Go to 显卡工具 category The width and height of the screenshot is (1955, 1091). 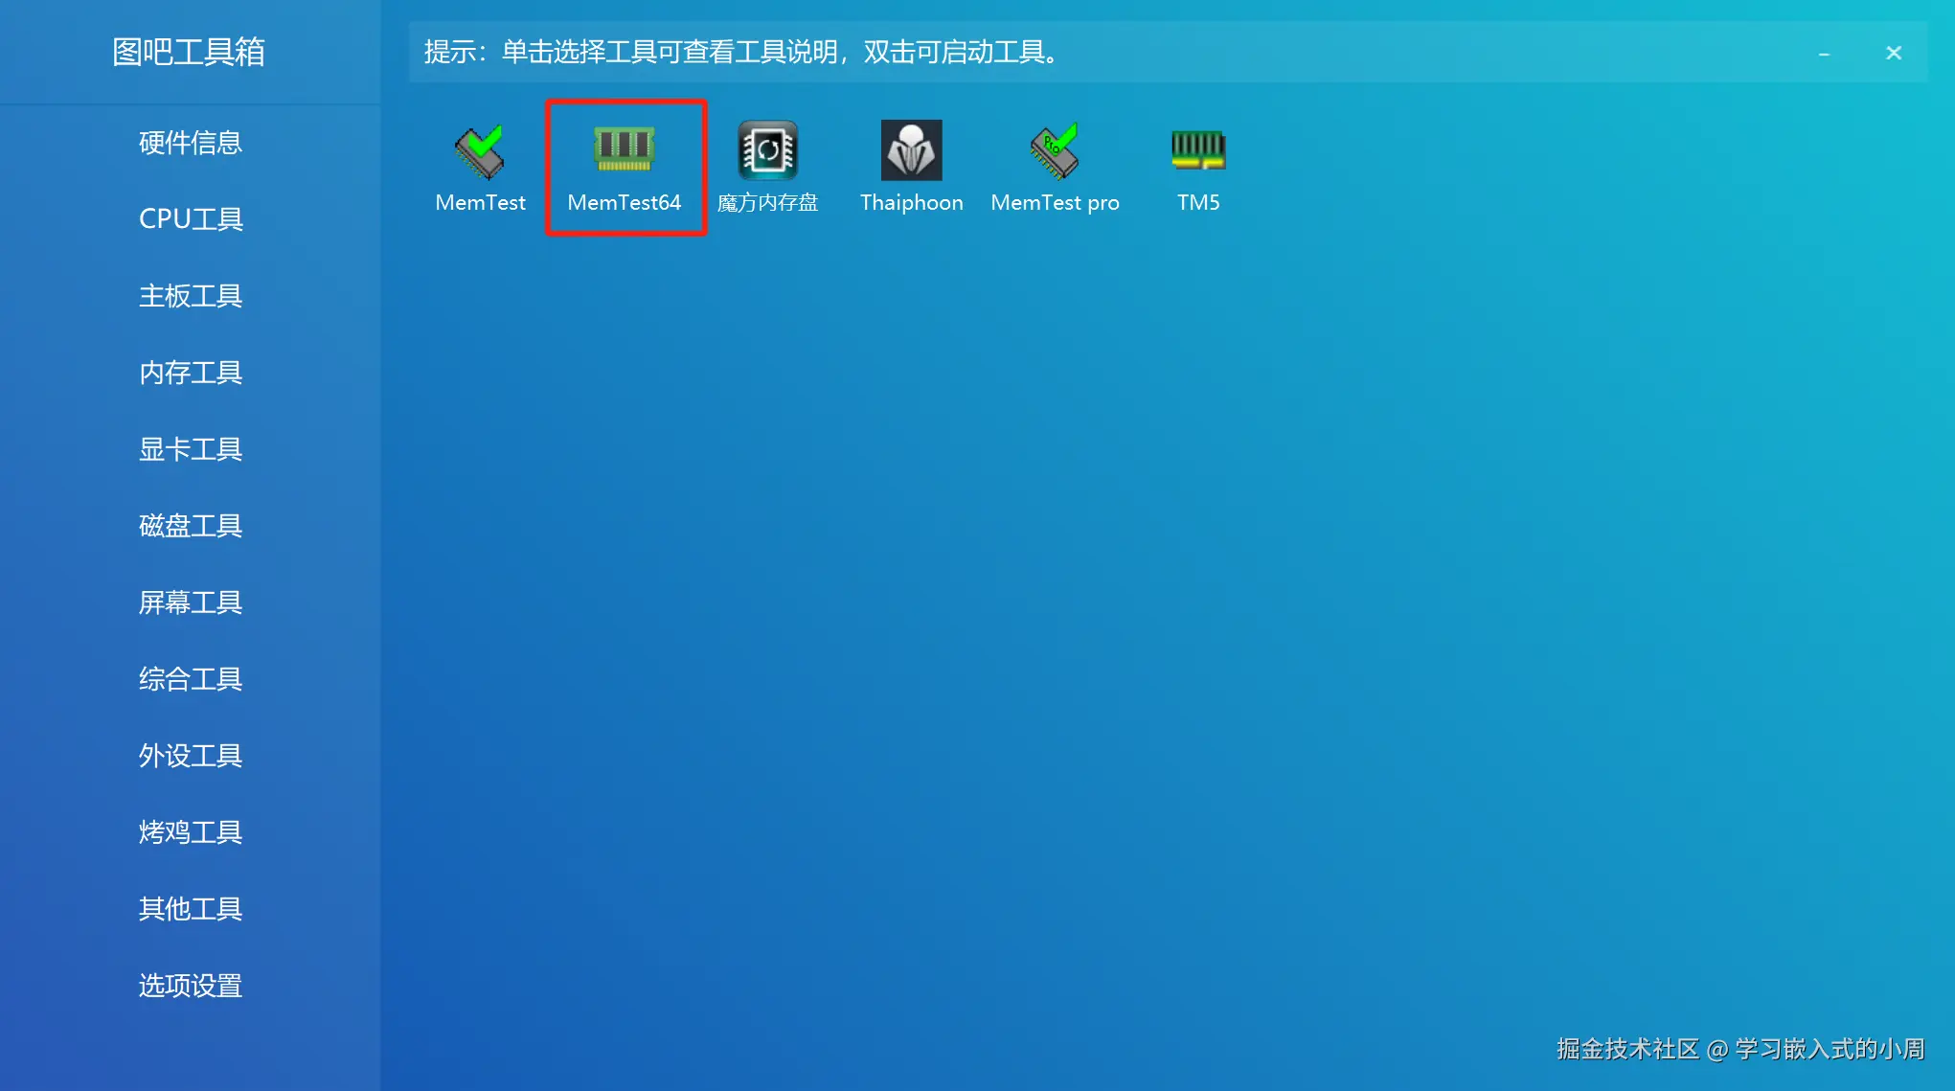[190, 449]
